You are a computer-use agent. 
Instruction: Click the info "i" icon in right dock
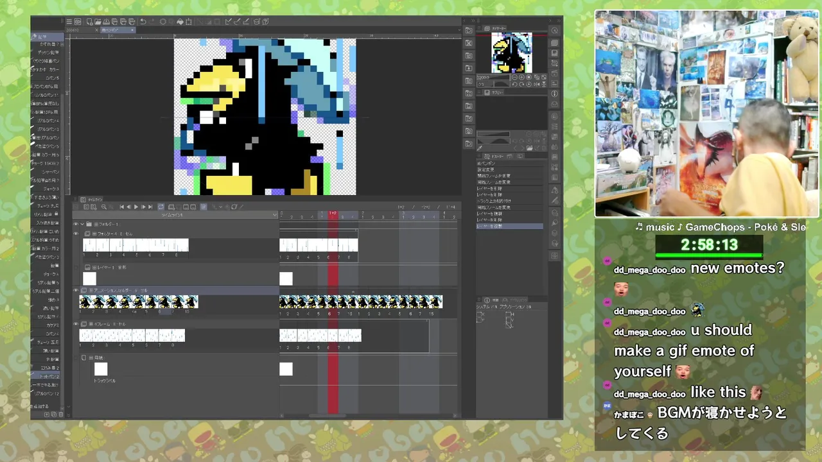click(555, 94)
